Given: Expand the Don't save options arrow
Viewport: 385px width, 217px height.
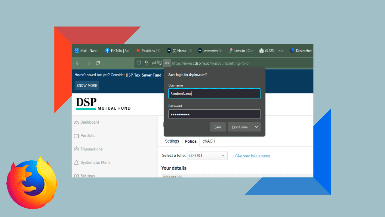Looking at the screenshot, I should (256, 127).
